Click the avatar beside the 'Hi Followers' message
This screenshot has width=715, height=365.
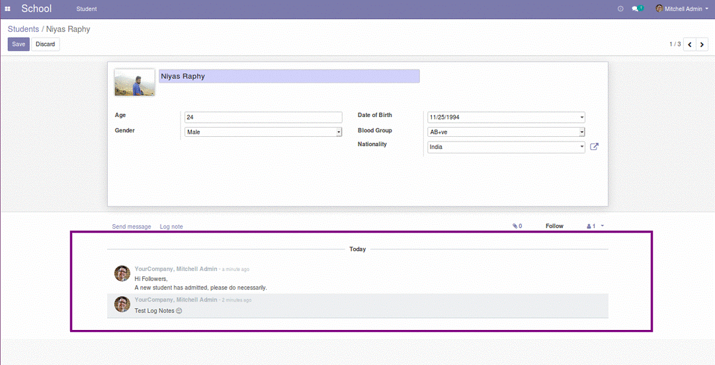tap(122, 273)
